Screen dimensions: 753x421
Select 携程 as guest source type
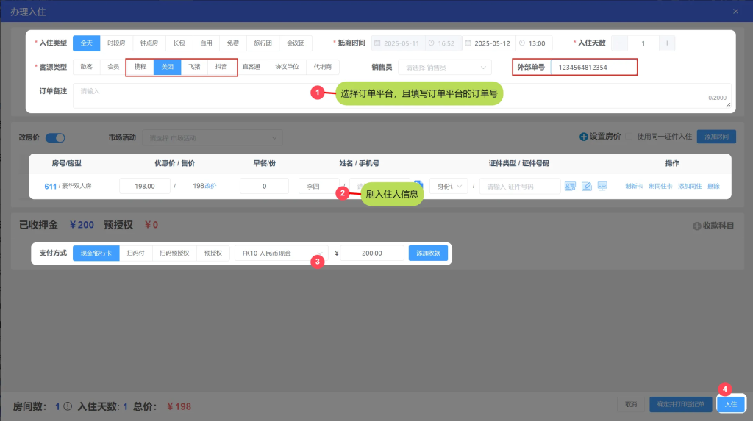pos(140,67)
